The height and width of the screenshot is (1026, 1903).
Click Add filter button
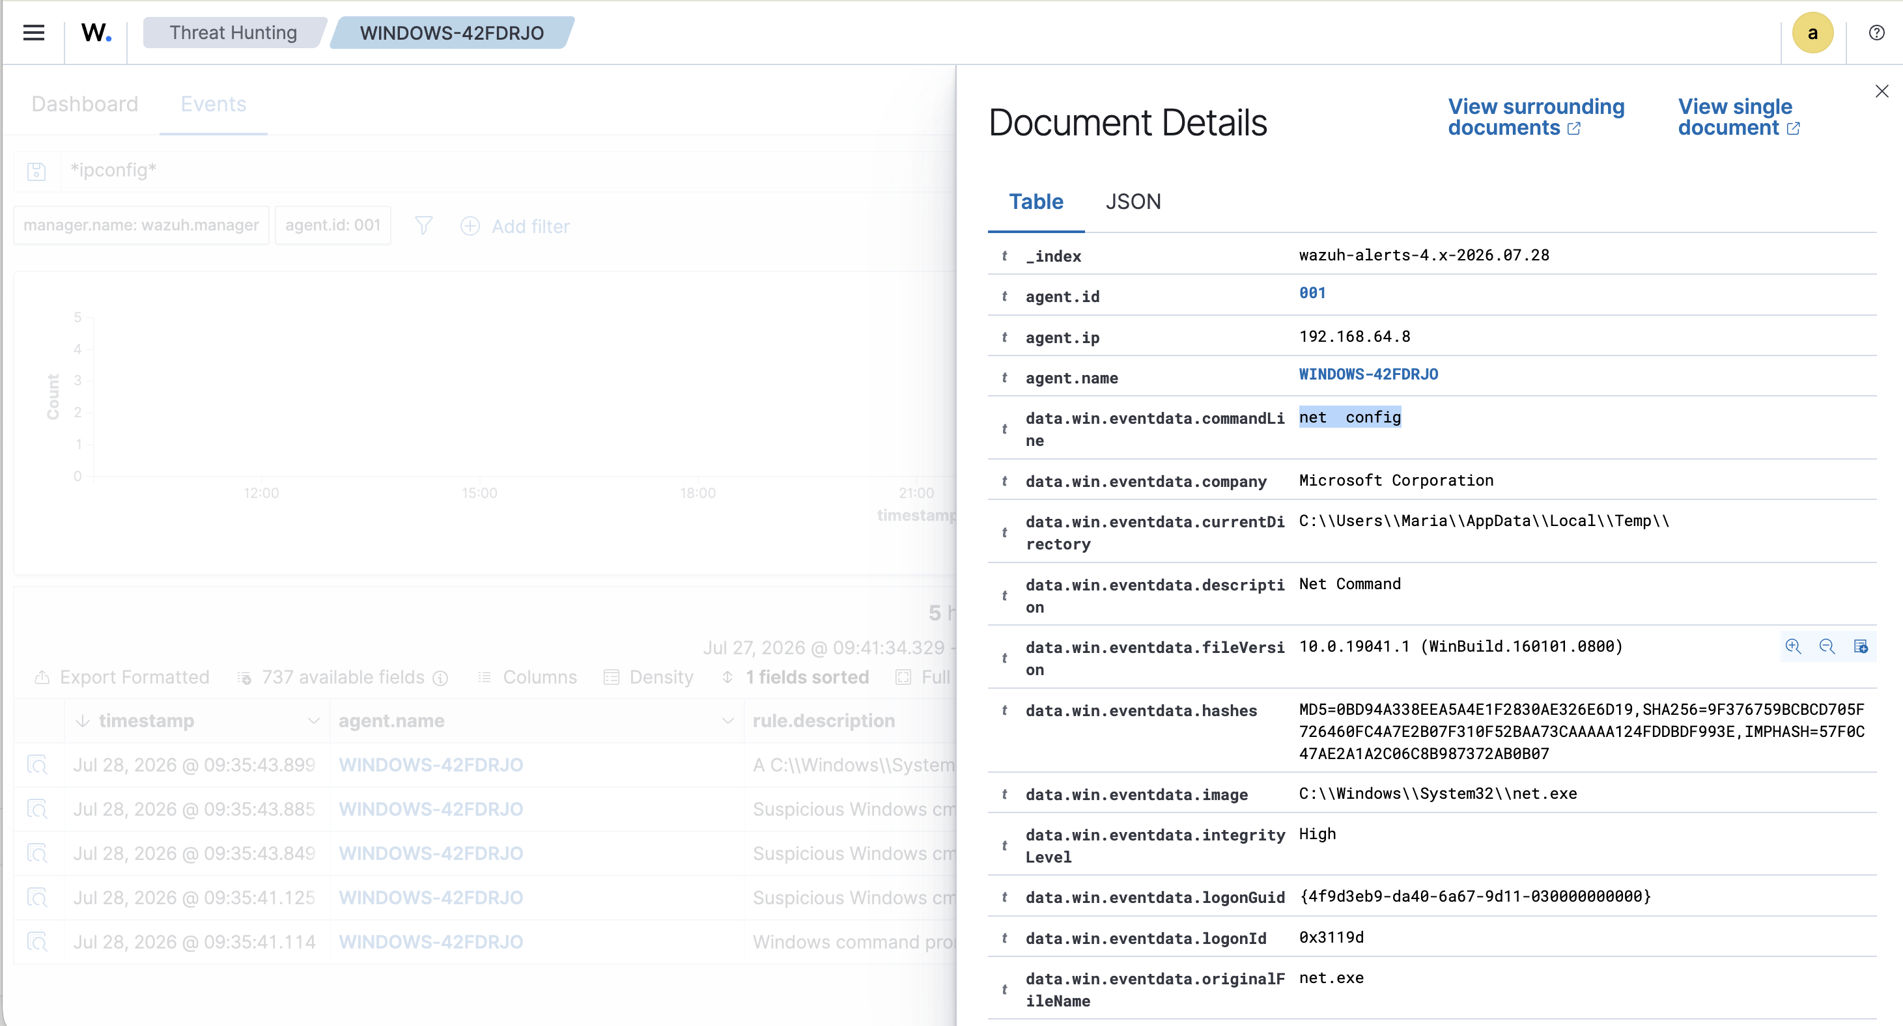click(515, 226)
